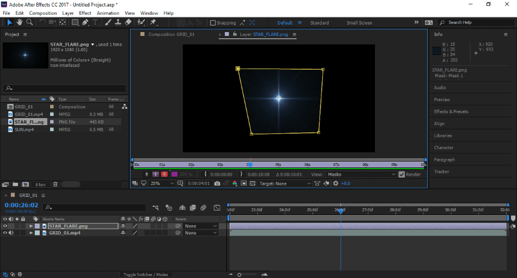Select the Rectangle shape tool
The width and height of the screenshot is (517, 278).
click(x=75, y=22)
